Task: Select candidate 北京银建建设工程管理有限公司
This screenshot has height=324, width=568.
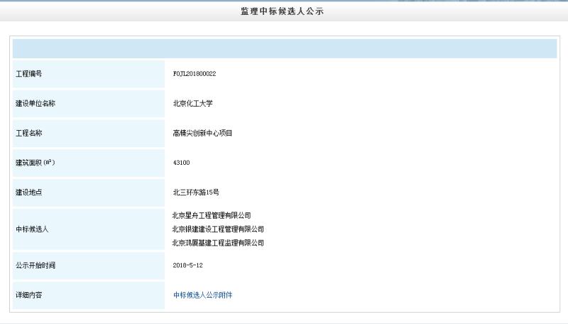Action: tap(217, 229)
